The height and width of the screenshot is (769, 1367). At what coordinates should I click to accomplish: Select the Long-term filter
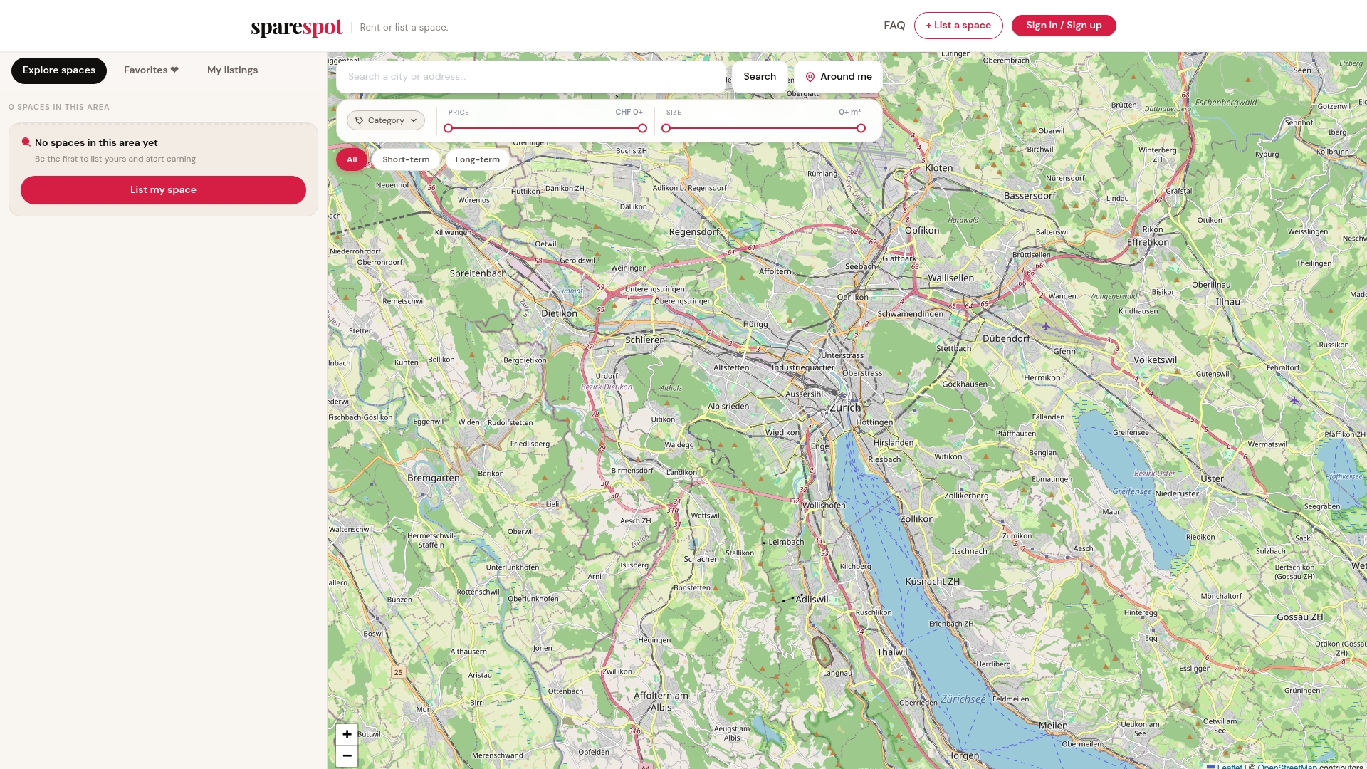pos(478,159)
